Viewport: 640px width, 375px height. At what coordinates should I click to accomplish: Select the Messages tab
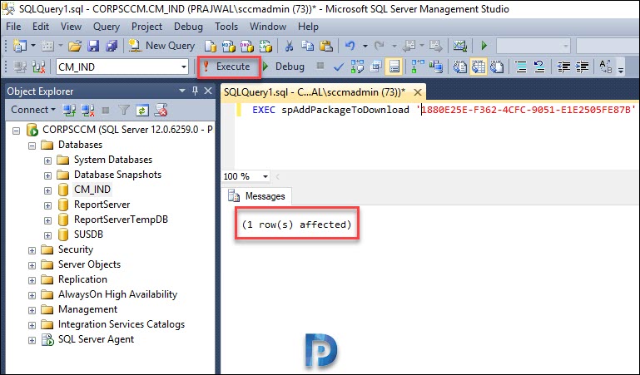coord(257,196)
